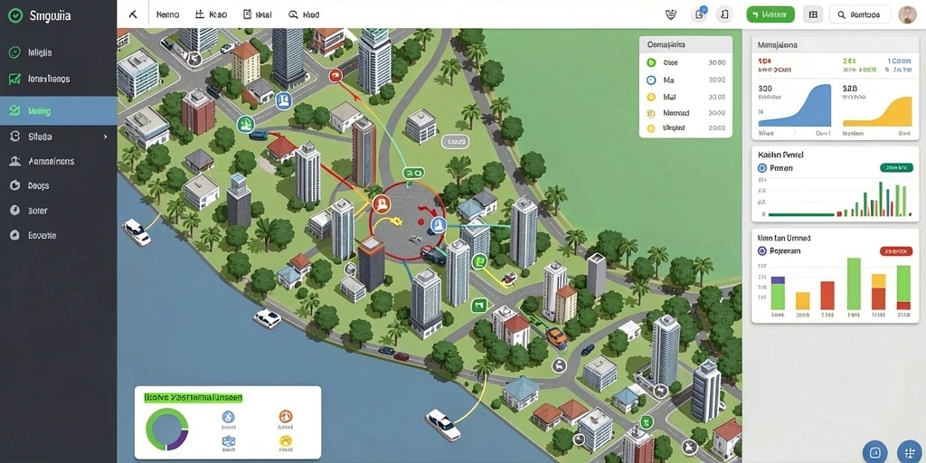The width and height of the screenshot is (926, 463).
Task: Click the red marker near the top skyscraper
Action: point(335,75)
